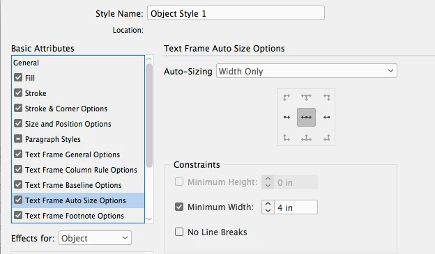
Task: Toggle the Paragraph Styles checkbox
Action: pyautogui.click(x=18, y=138)
